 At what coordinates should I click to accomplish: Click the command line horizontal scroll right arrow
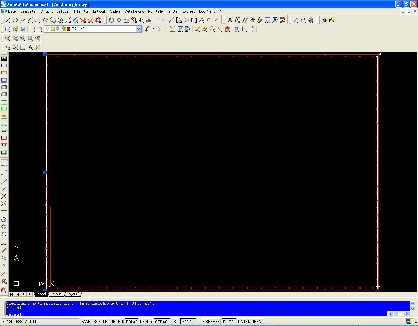(x=407, y=314)
